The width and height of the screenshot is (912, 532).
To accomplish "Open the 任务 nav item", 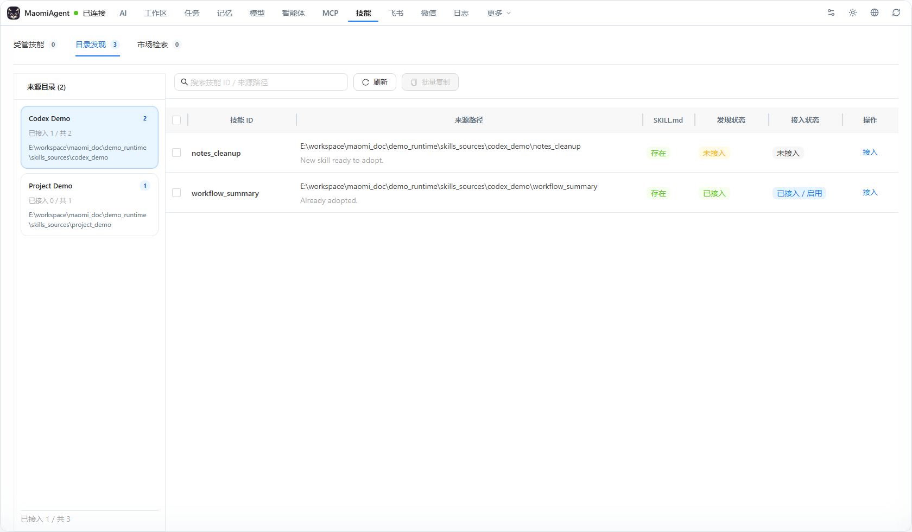I will pos(192,13).
